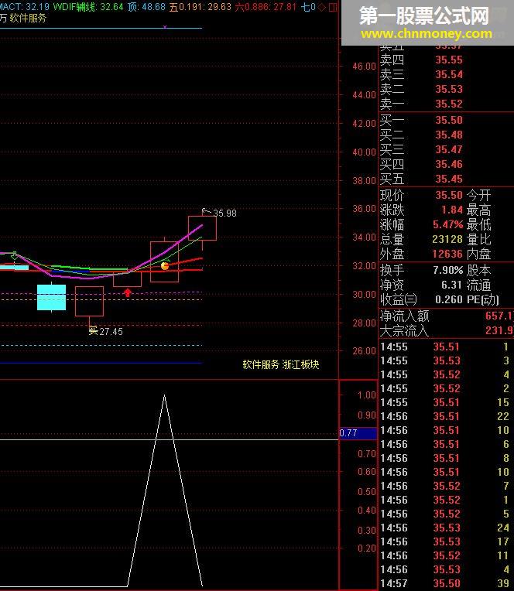Screen dimensions: 514x591
Task: Click the 涨幅 5.47% percentage value
Action: pyautogui.click(x=447, y=224)
